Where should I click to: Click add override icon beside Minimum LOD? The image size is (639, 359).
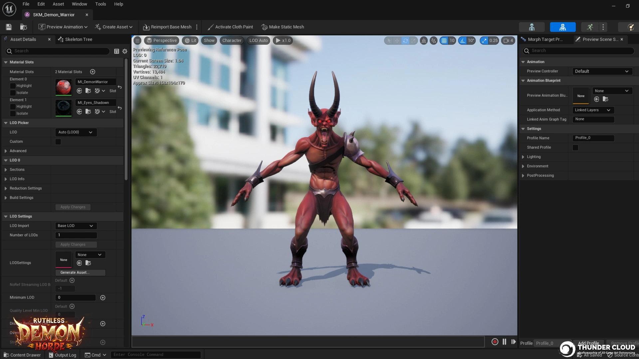(x=103, y=298)
